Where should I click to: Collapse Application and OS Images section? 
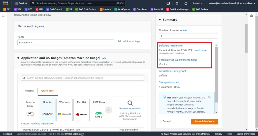[x=18, y=58]
